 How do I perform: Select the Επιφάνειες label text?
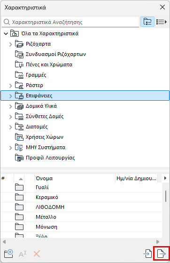39,96
